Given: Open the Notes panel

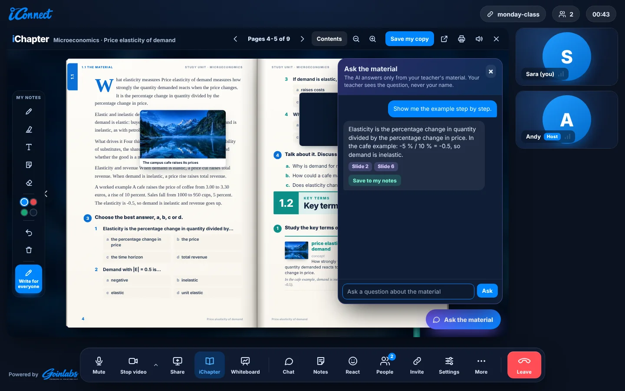Looking at the screenshot, I should (321, 365).
